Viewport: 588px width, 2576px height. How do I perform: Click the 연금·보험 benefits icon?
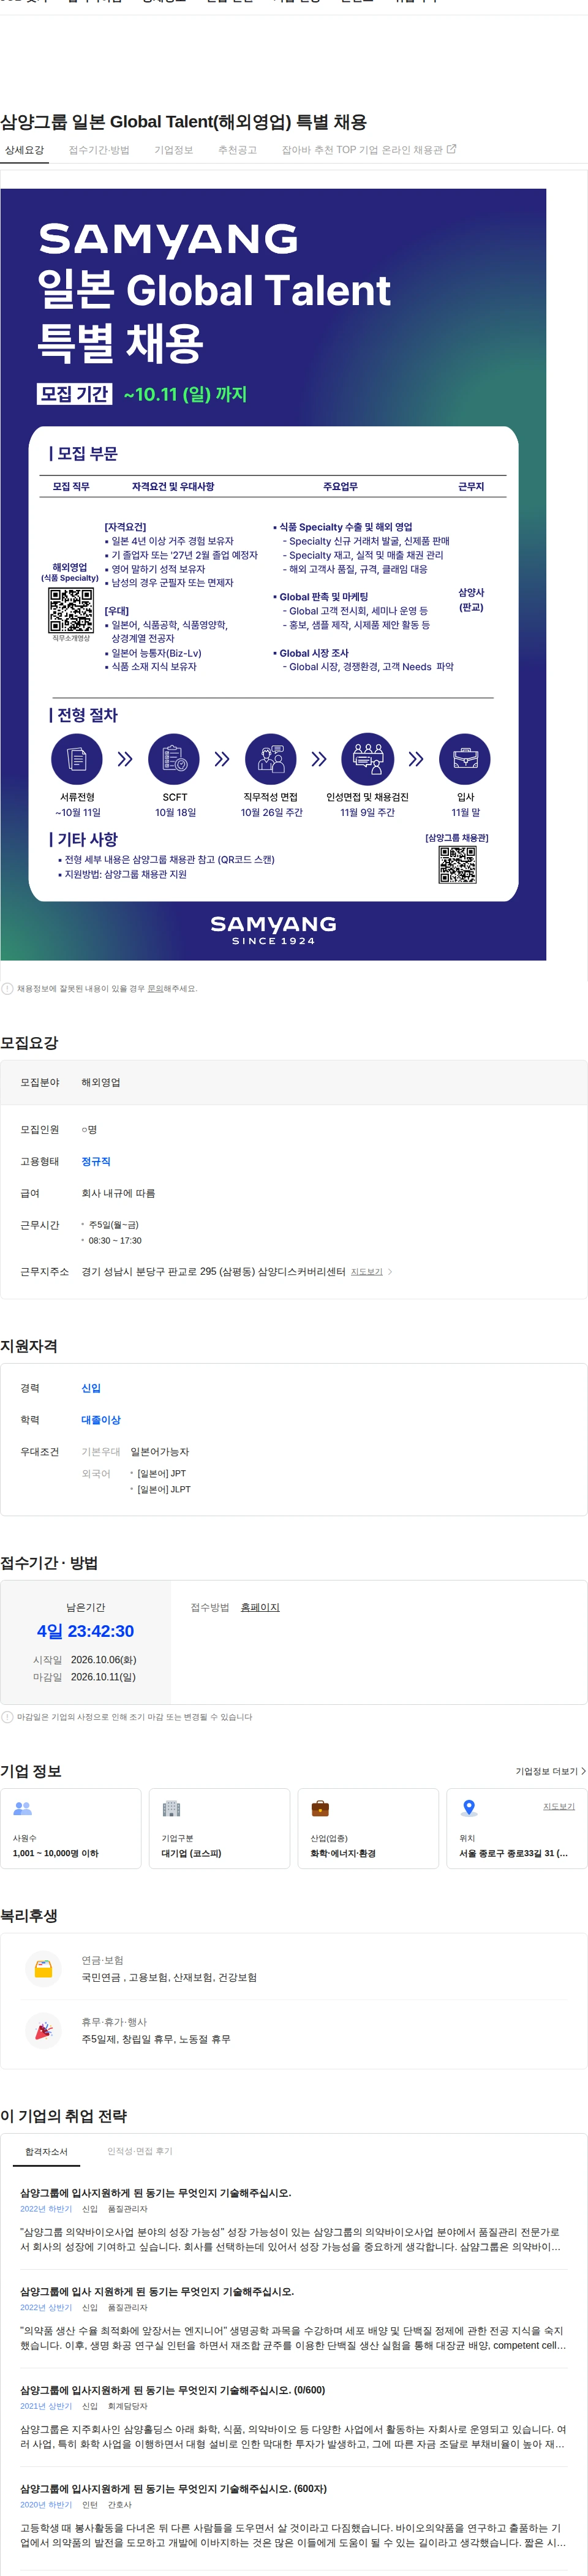(43, 1969)
